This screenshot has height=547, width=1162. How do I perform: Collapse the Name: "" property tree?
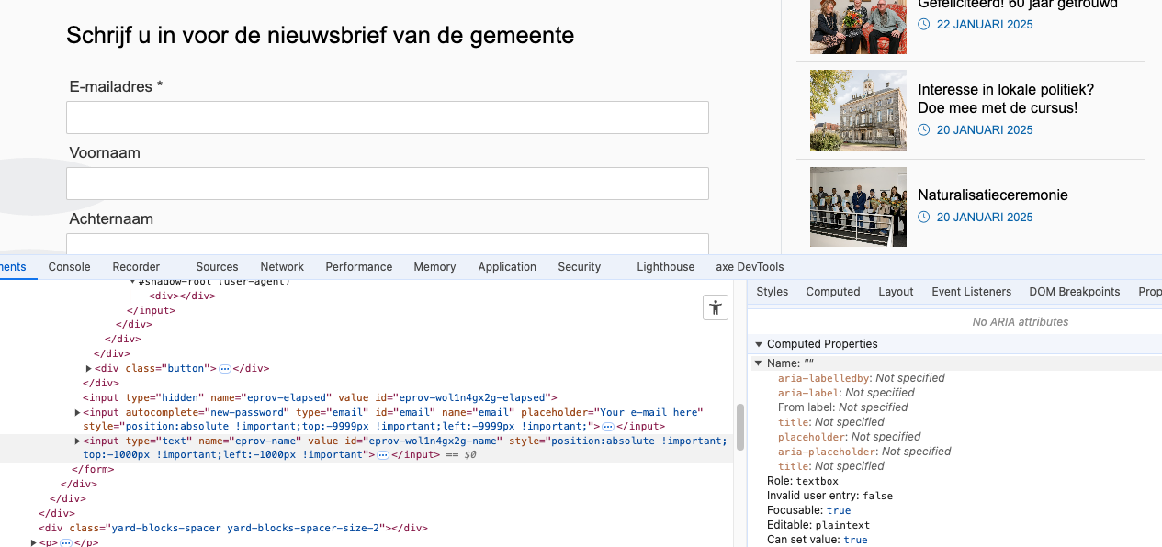(x=759, y=363)
